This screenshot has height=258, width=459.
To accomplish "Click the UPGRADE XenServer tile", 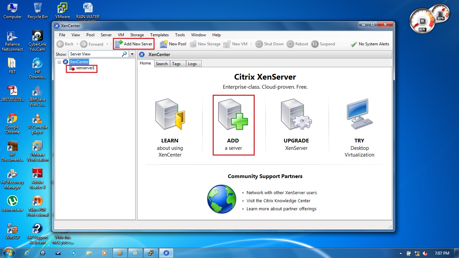I will pos(296,125).
